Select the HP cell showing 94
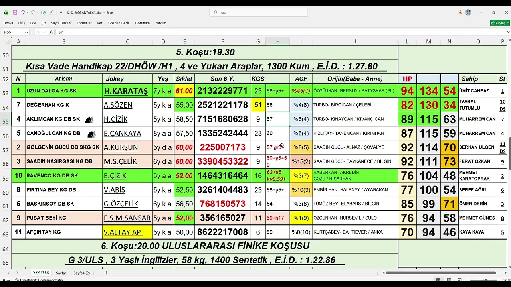Image resolution: width=511 pixels, height=287 pixels. pos(407,91)
